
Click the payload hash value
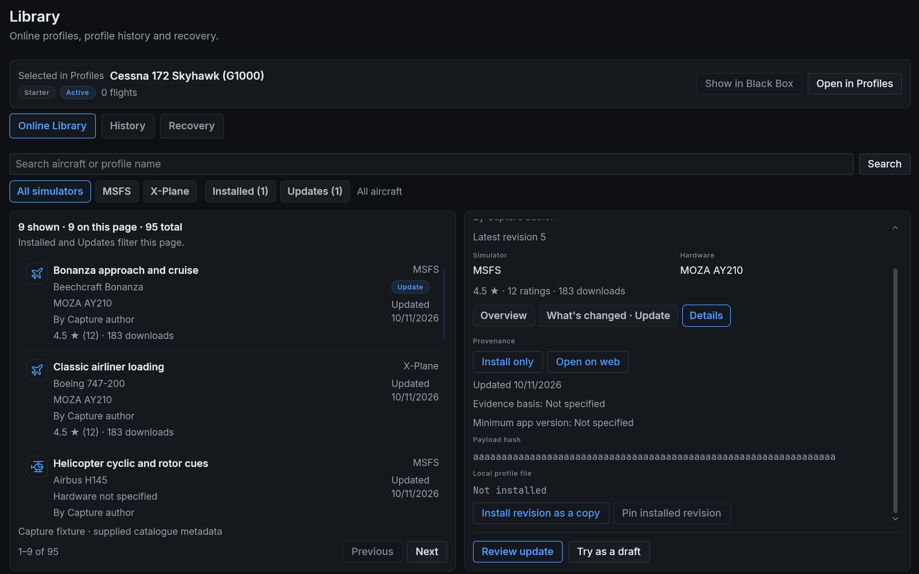click(654, 457)
